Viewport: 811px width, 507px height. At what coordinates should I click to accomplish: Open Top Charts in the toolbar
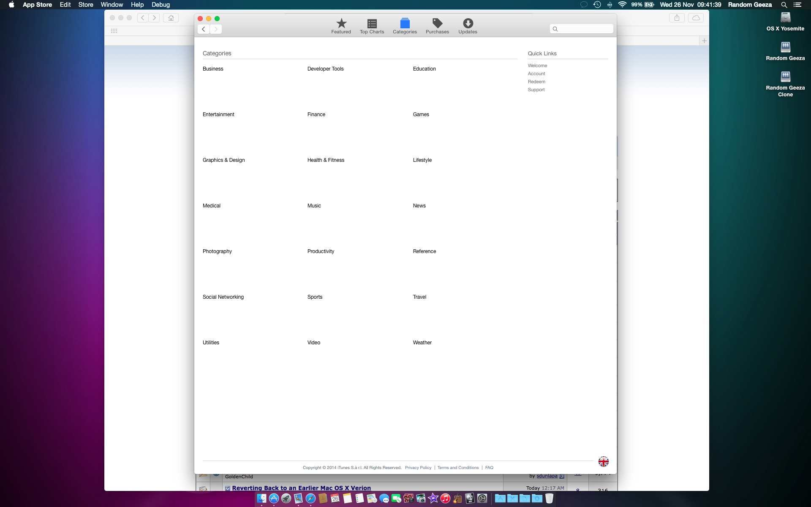point(372,26)
